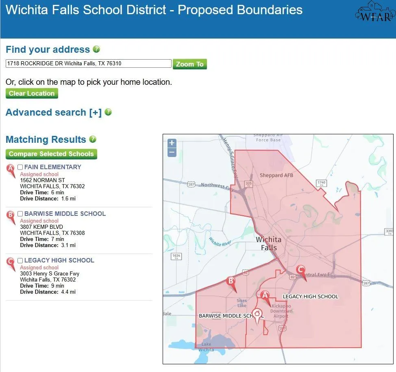
Task: Zoom out the map with minus button
Action: point(172,152)
